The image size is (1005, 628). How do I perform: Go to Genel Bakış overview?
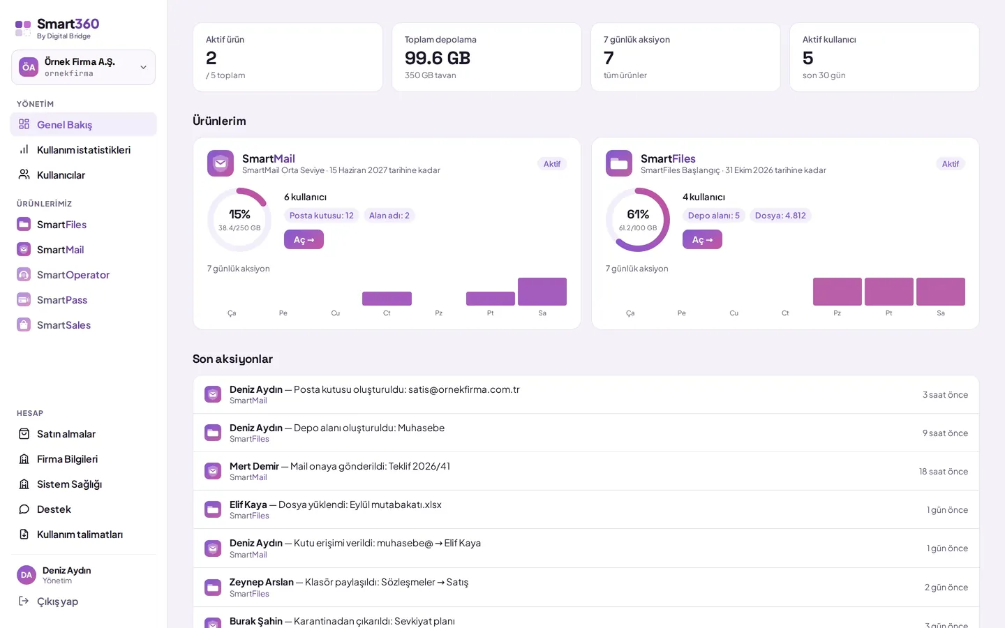(83, 124)
